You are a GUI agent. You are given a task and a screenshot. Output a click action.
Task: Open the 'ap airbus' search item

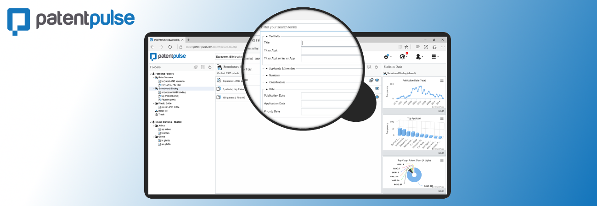166,129
